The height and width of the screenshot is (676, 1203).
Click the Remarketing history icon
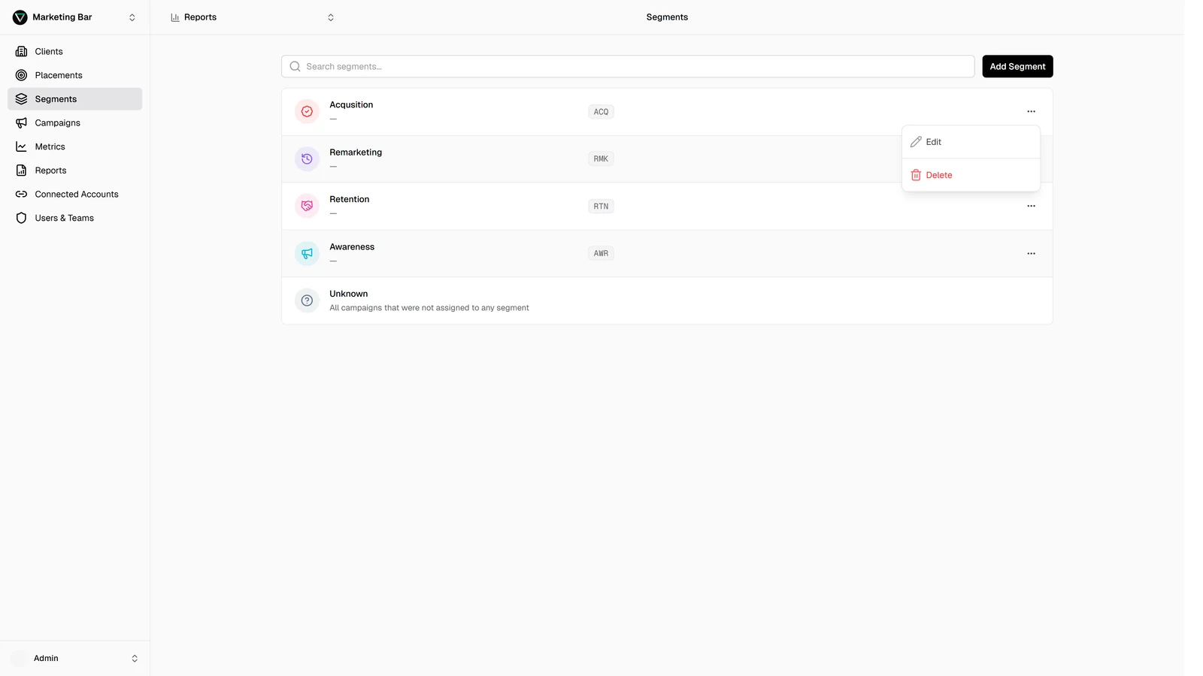coord(307,159)
